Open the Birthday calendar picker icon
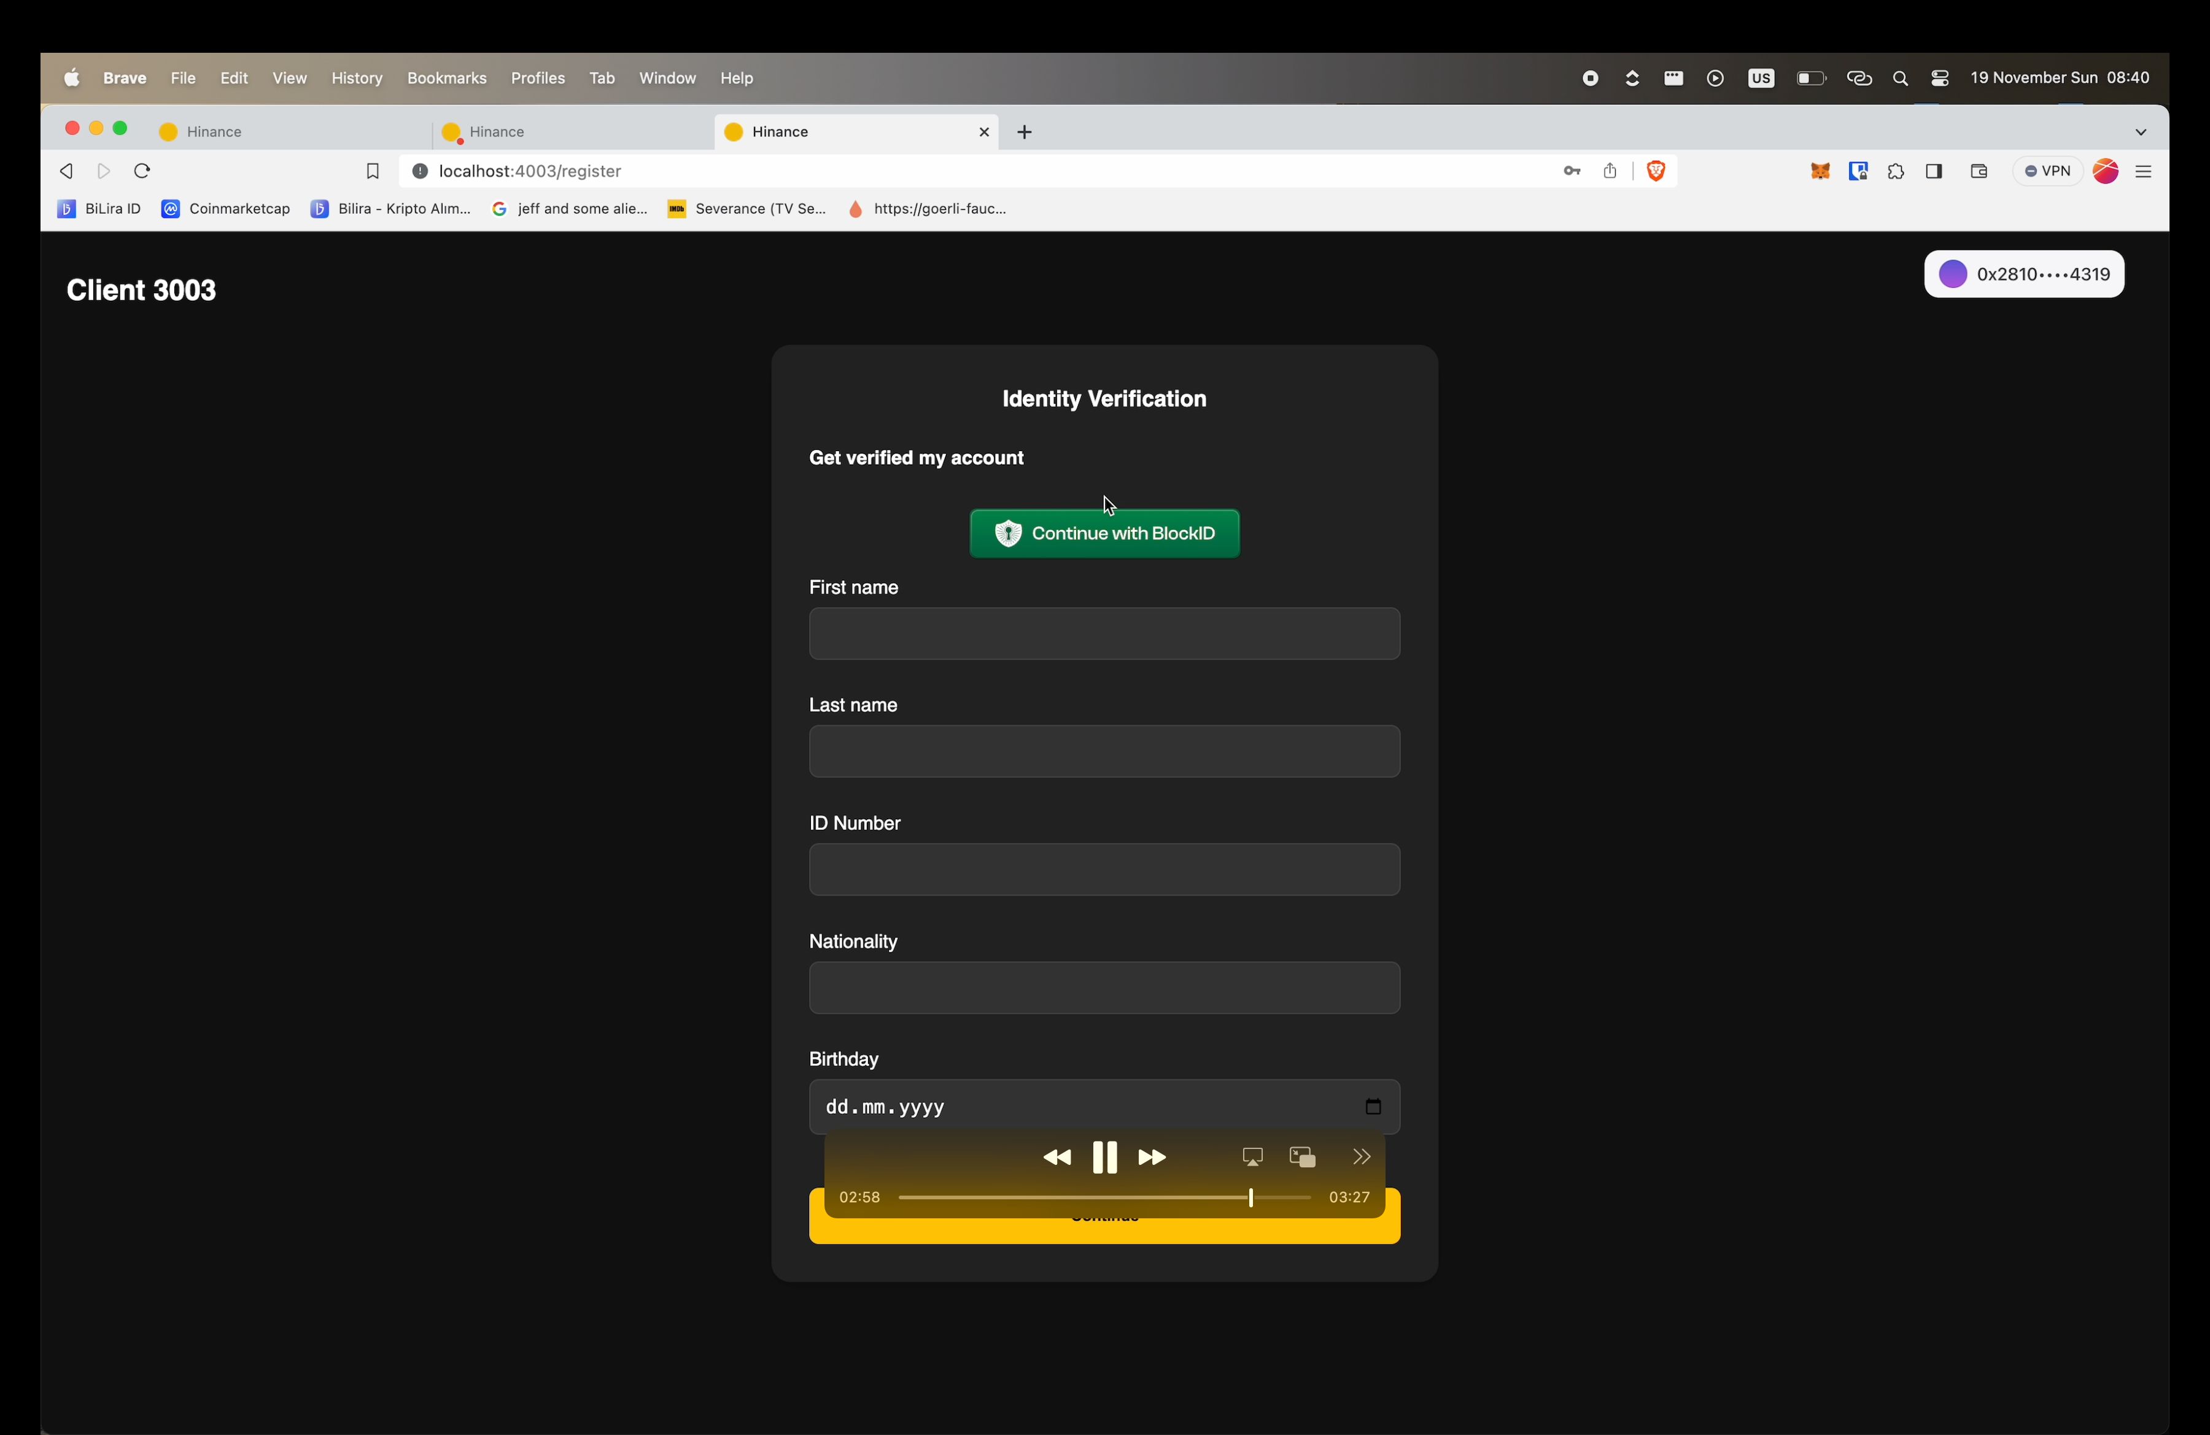 pos(1373,1107)
